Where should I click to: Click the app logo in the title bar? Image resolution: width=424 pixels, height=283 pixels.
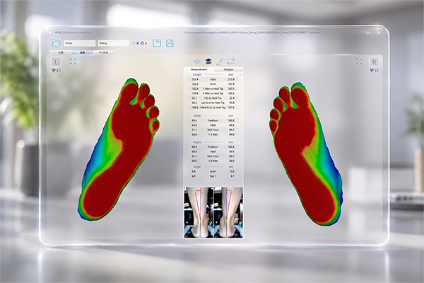50,33
